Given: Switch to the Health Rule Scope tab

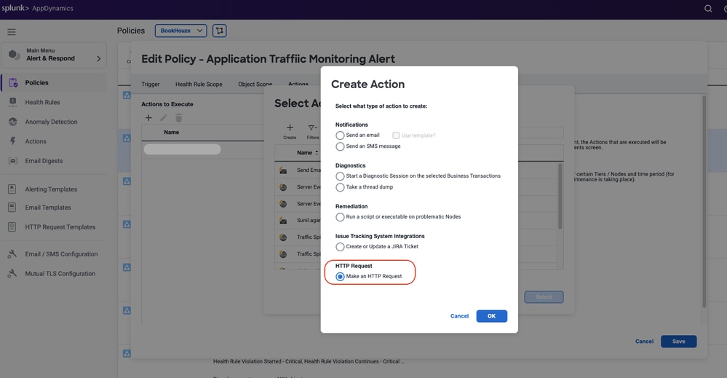Looking at the screenshot, I should click(x=199, y=84).
